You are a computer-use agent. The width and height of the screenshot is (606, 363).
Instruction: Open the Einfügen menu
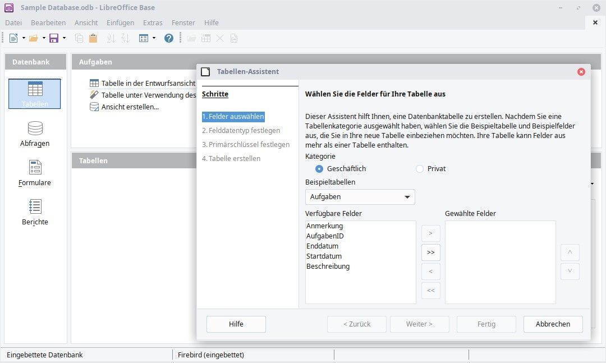pos(120,22)
